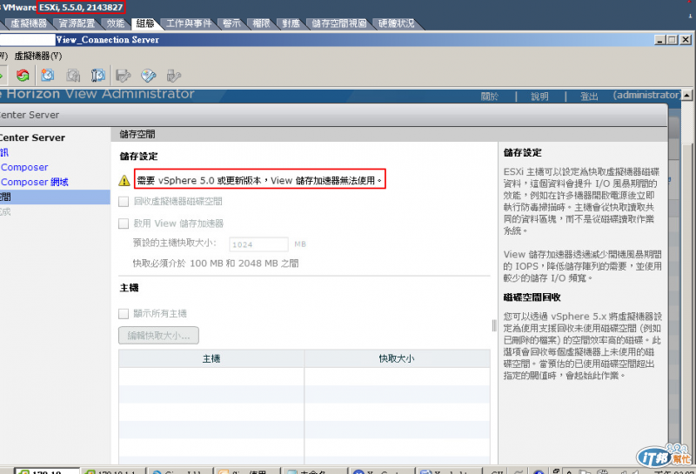Switch to the 警示 tab
Image resolution: width=696 pixels, height=474 pixels.
(x=231, y=23)
